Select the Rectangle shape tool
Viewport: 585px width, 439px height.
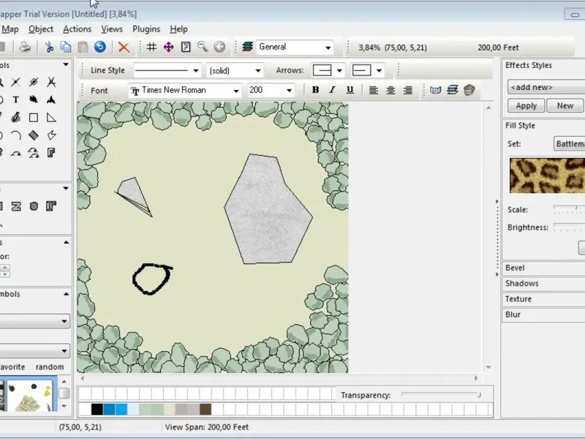tap(34, 118)
